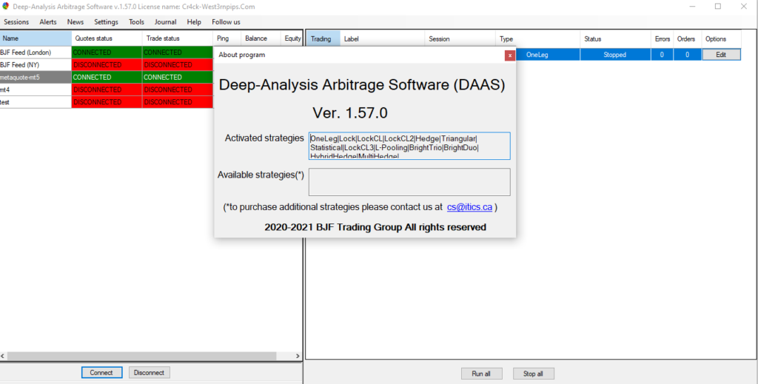Open the Tools menu
The width and height of the screenshot is (758, 384).
click(136, 22)
